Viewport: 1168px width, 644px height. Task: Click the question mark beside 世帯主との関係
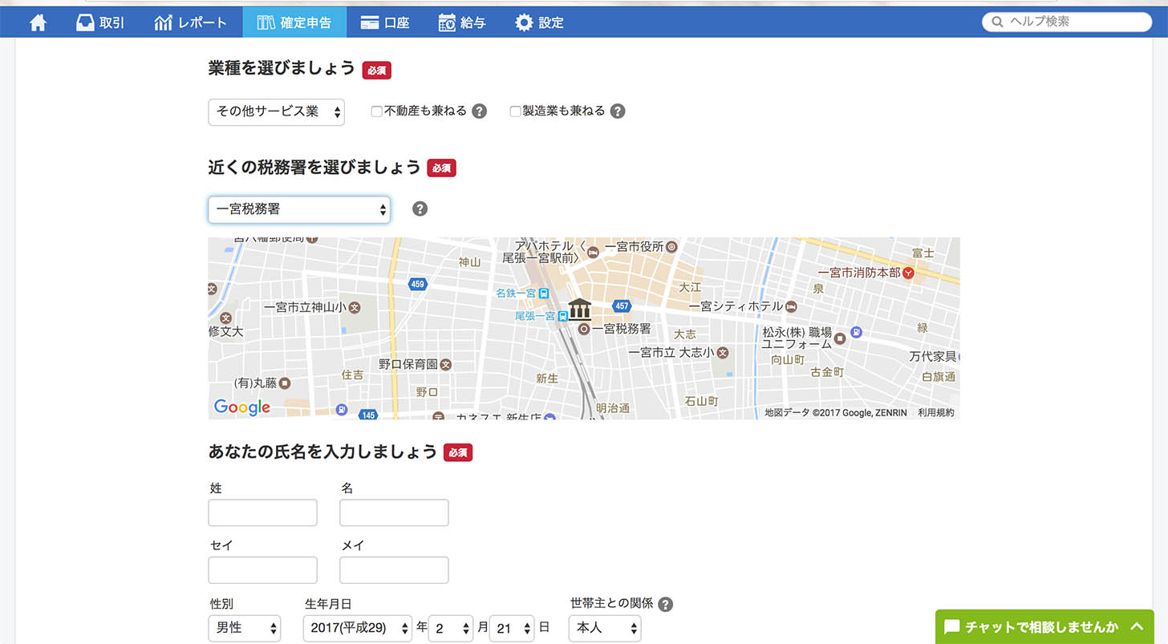pos(666,604)
